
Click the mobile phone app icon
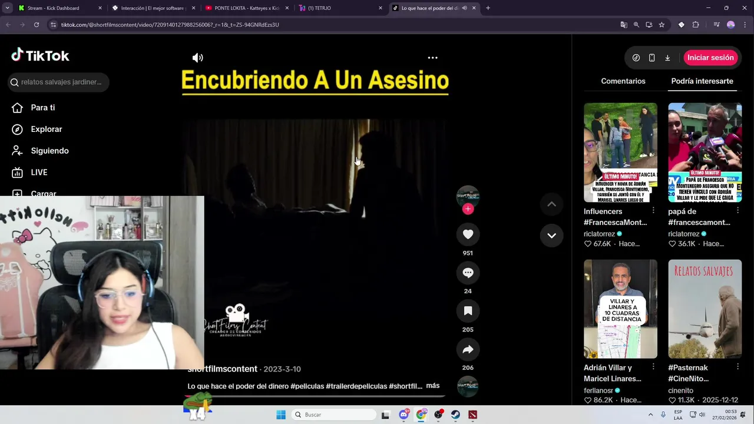[652, 58]
